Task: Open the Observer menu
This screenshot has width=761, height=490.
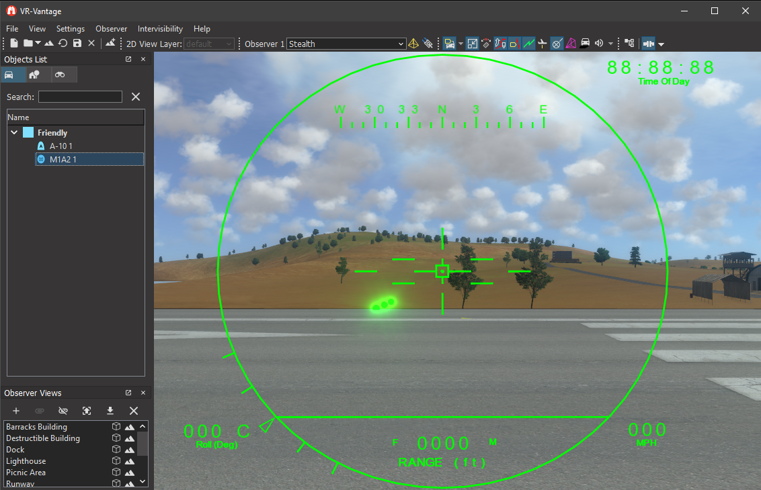Action: 111,29
